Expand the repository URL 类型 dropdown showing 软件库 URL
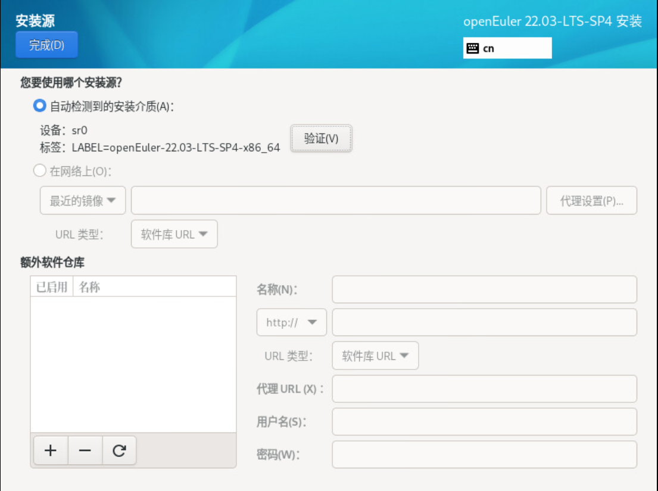 [375, 355]
